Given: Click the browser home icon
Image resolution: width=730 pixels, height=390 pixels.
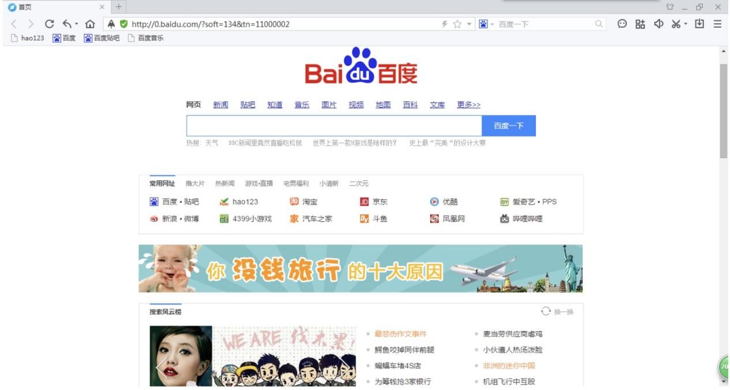Looking at the screenshot, I should 91,24.
